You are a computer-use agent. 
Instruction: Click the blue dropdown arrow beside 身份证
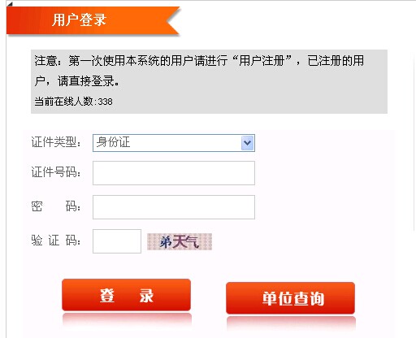[247, 143]
